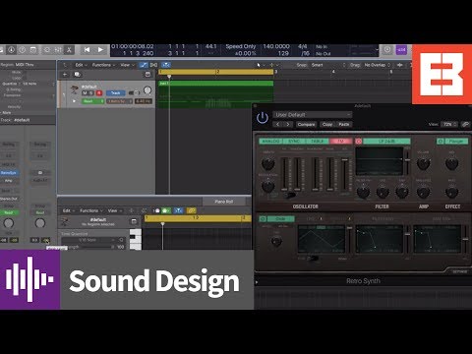Screen dimensions: 472x354
Task: Toggle the Glide section power button
Action: pos(263,218)
